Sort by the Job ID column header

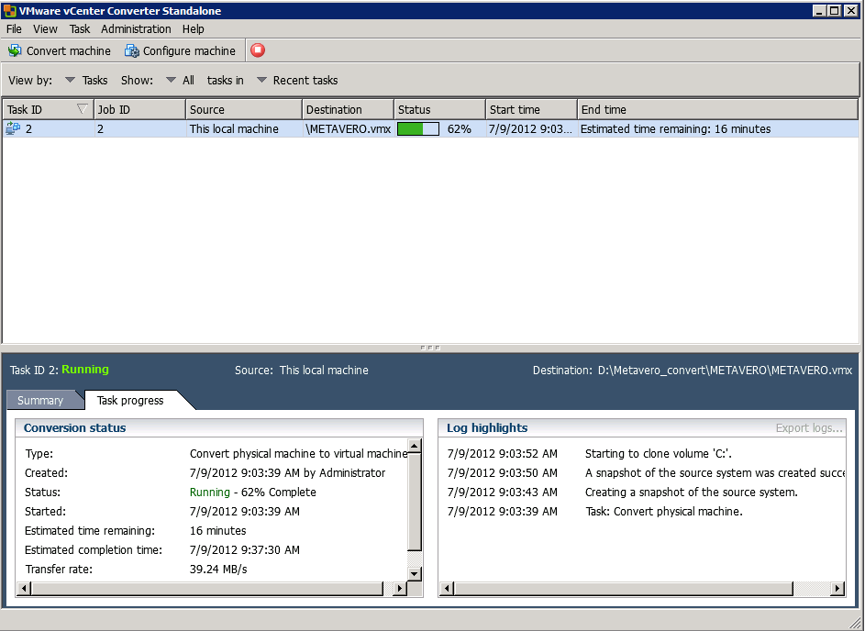coord(139,109)
